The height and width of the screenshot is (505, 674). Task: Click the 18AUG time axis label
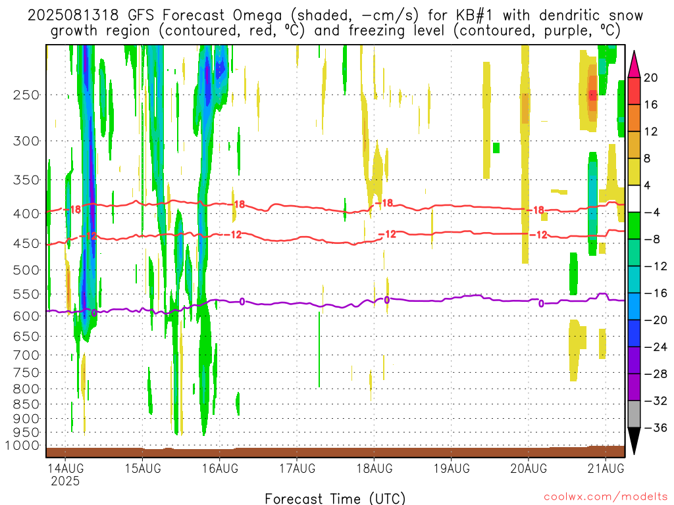(x=375, y=468)
